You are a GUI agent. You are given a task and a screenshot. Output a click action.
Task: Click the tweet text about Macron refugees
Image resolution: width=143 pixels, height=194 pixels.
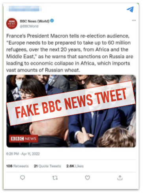[70, 53]
